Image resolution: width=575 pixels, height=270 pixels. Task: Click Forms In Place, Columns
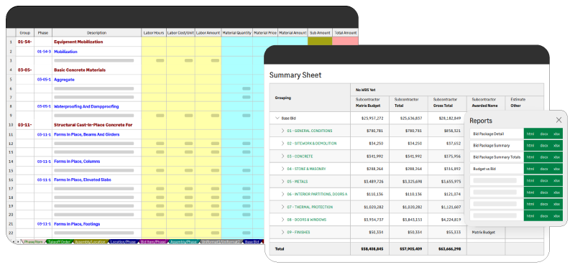click(77, 161)
